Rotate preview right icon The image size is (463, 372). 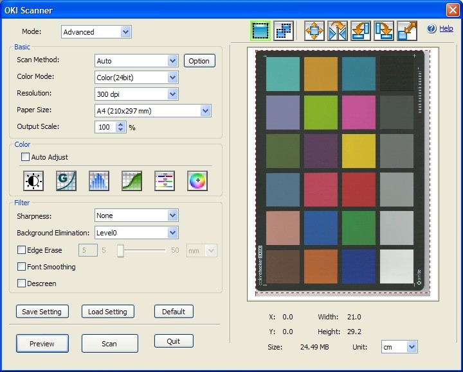pos(384,31)
